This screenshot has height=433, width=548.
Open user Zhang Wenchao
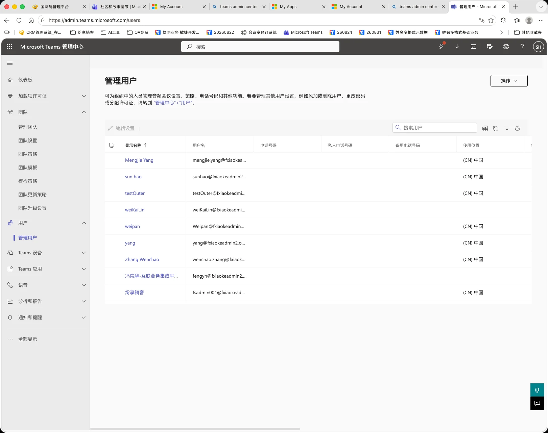(x=142, y=259)
